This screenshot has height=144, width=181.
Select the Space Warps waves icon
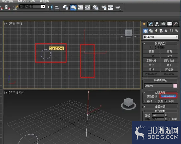(172, 31)
